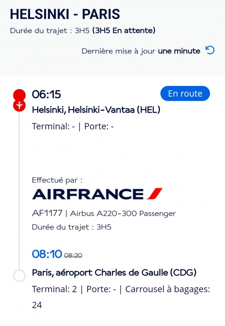The width and height of the screenshot is (225, 326).
Task: Tap the refresh update icon
Action: [x=210, y=50]
